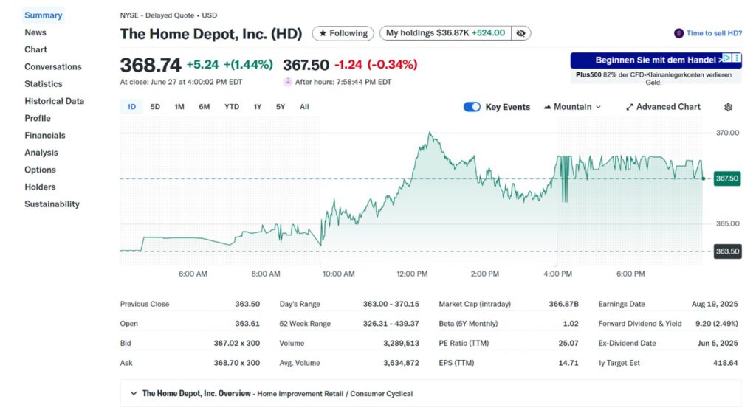Screen dimensions: 756x413
Task: Click the ad options dots icon
Action: click(736, 58)
